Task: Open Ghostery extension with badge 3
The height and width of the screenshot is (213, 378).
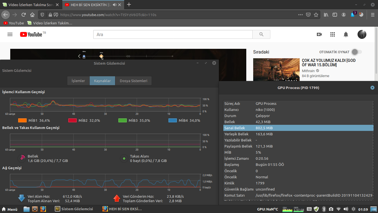Action: [353, 14]
